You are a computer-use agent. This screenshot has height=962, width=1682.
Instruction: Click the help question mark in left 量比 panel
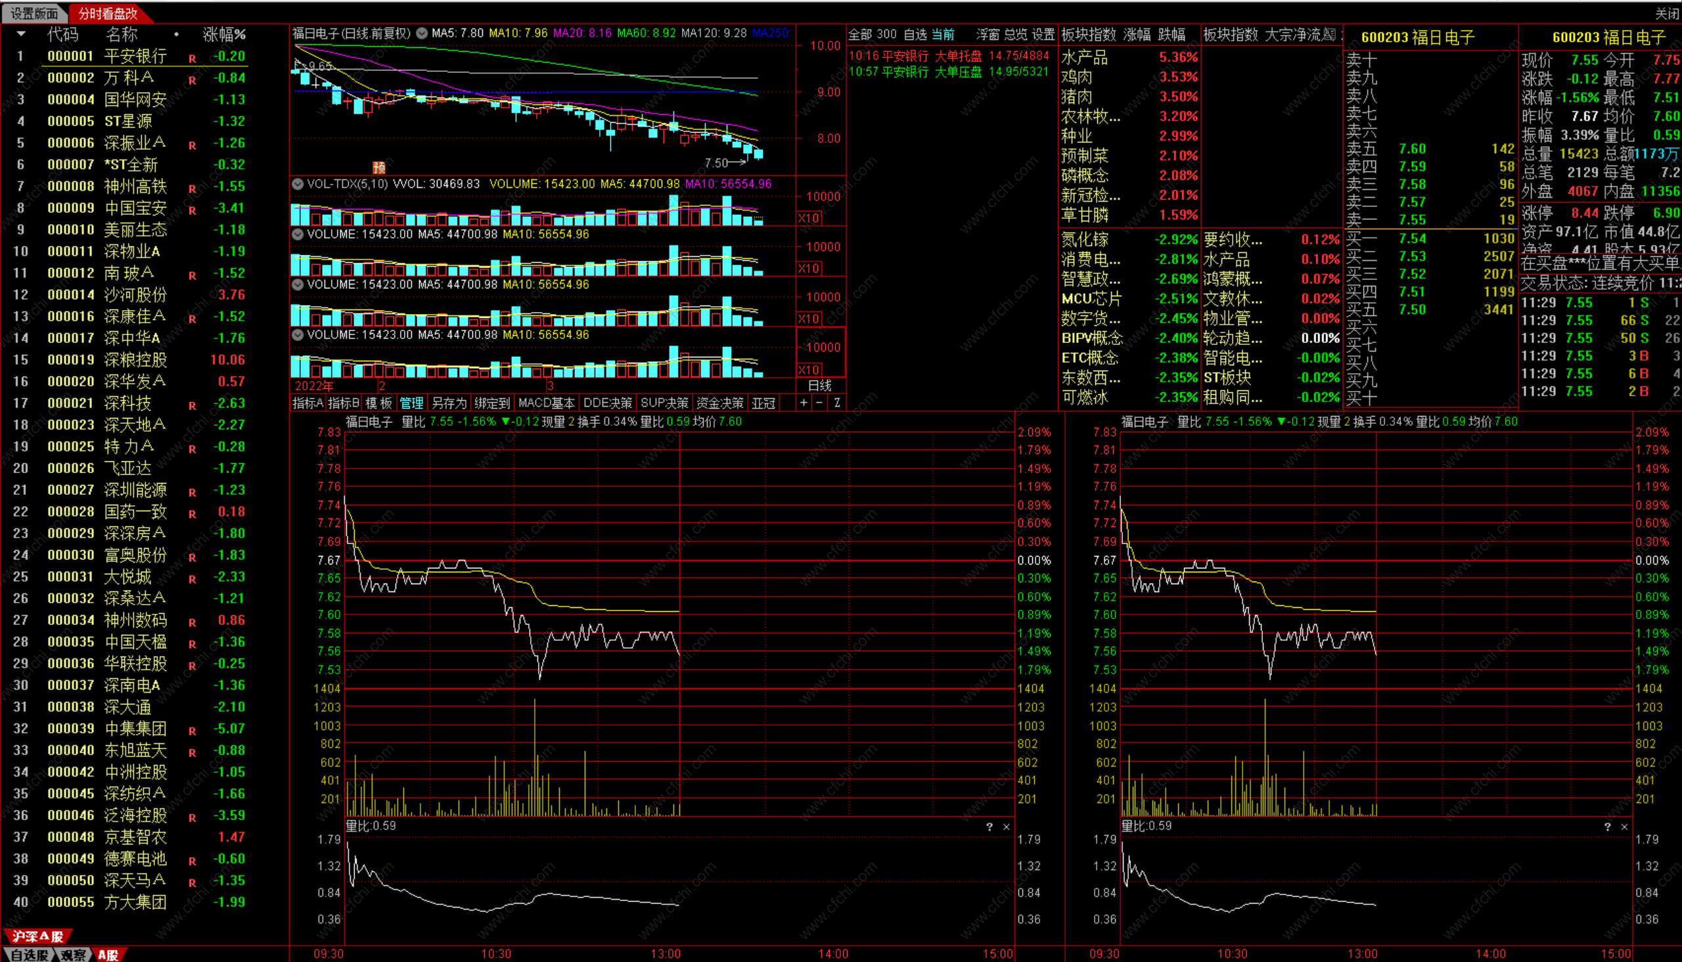click(x=989, y=827)
